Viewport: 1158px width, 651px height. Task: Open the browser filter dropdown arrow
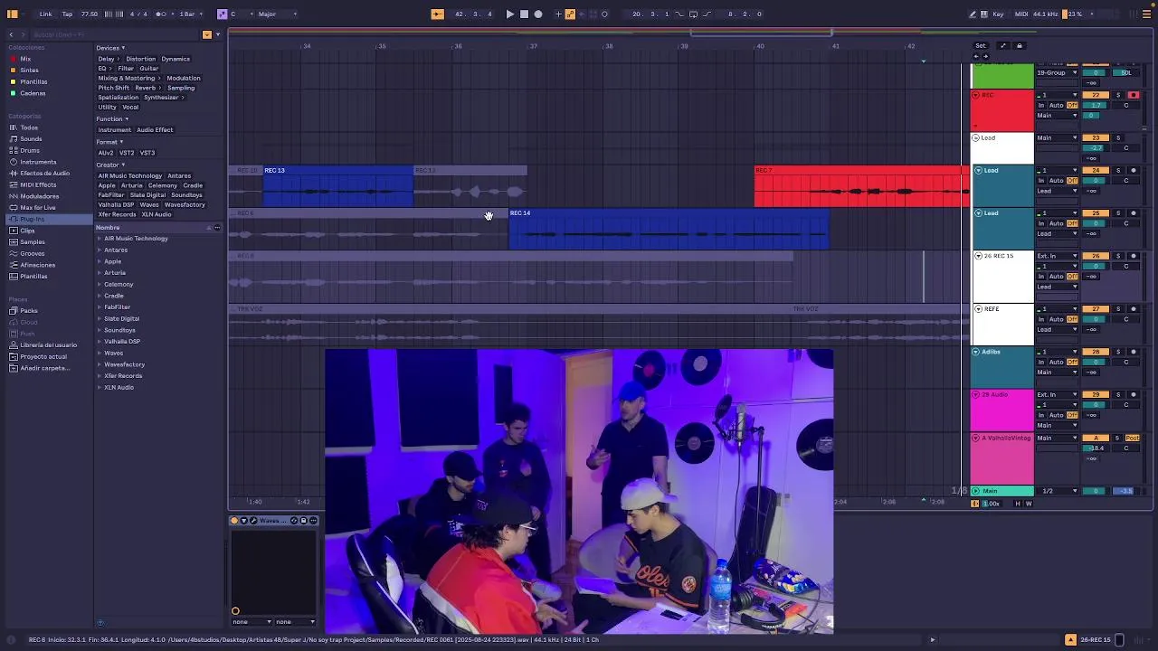click(x=217, y=34)
